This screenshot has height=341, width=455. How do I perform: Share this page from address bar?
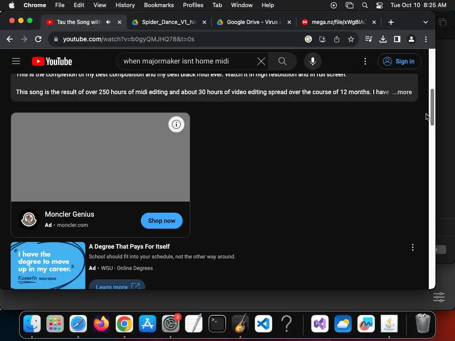337,39
